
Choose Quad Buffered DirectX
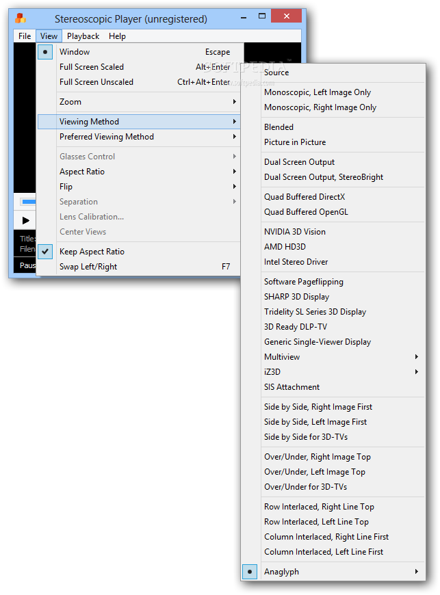click(x=333, y=197)
